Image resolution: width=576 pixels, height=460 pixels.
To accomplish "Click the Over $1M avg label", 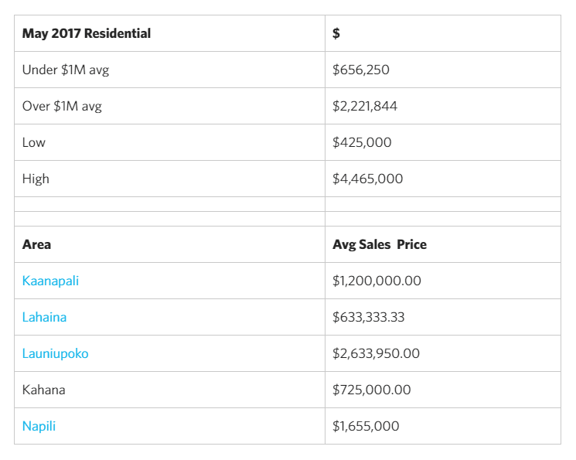I will pos(62,106).
